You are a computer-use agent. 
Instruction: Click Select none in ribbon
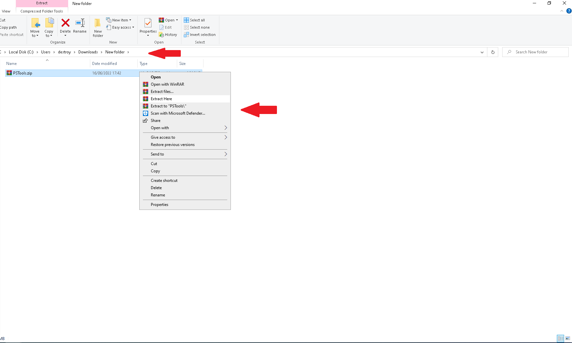click(197, 27)
